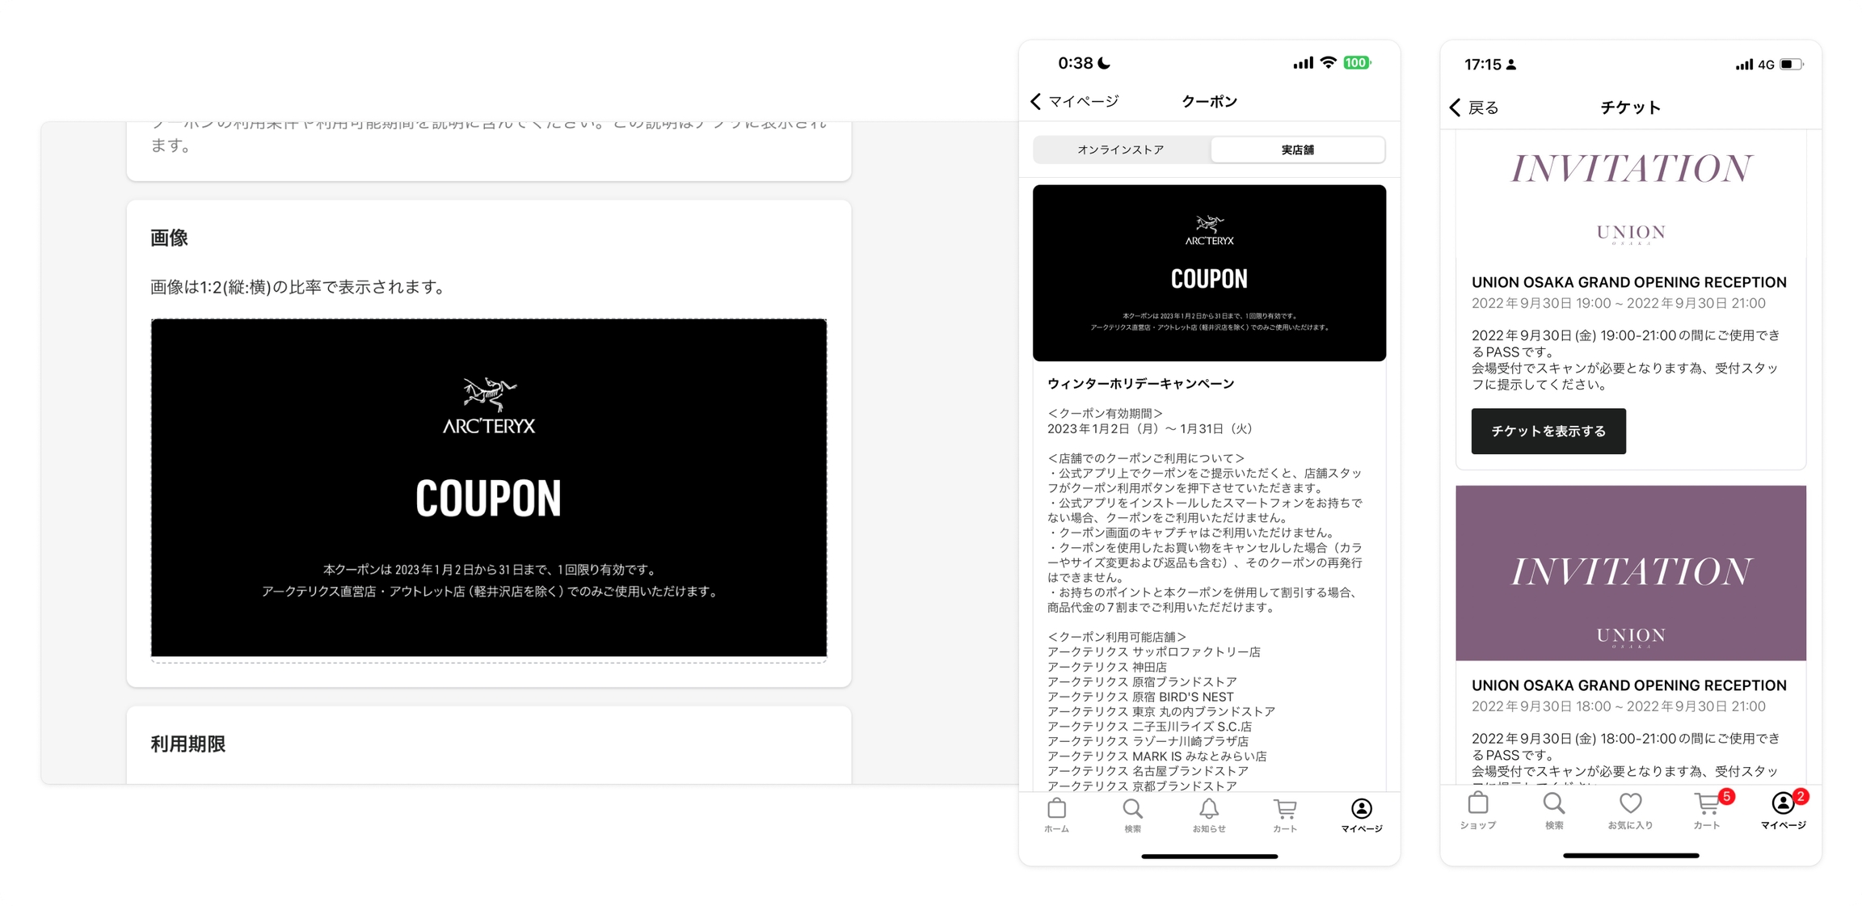1862x906 pixels.
Task: Tap the Wi-Fi status icon in coupon phone
Action: (1328, 63)
